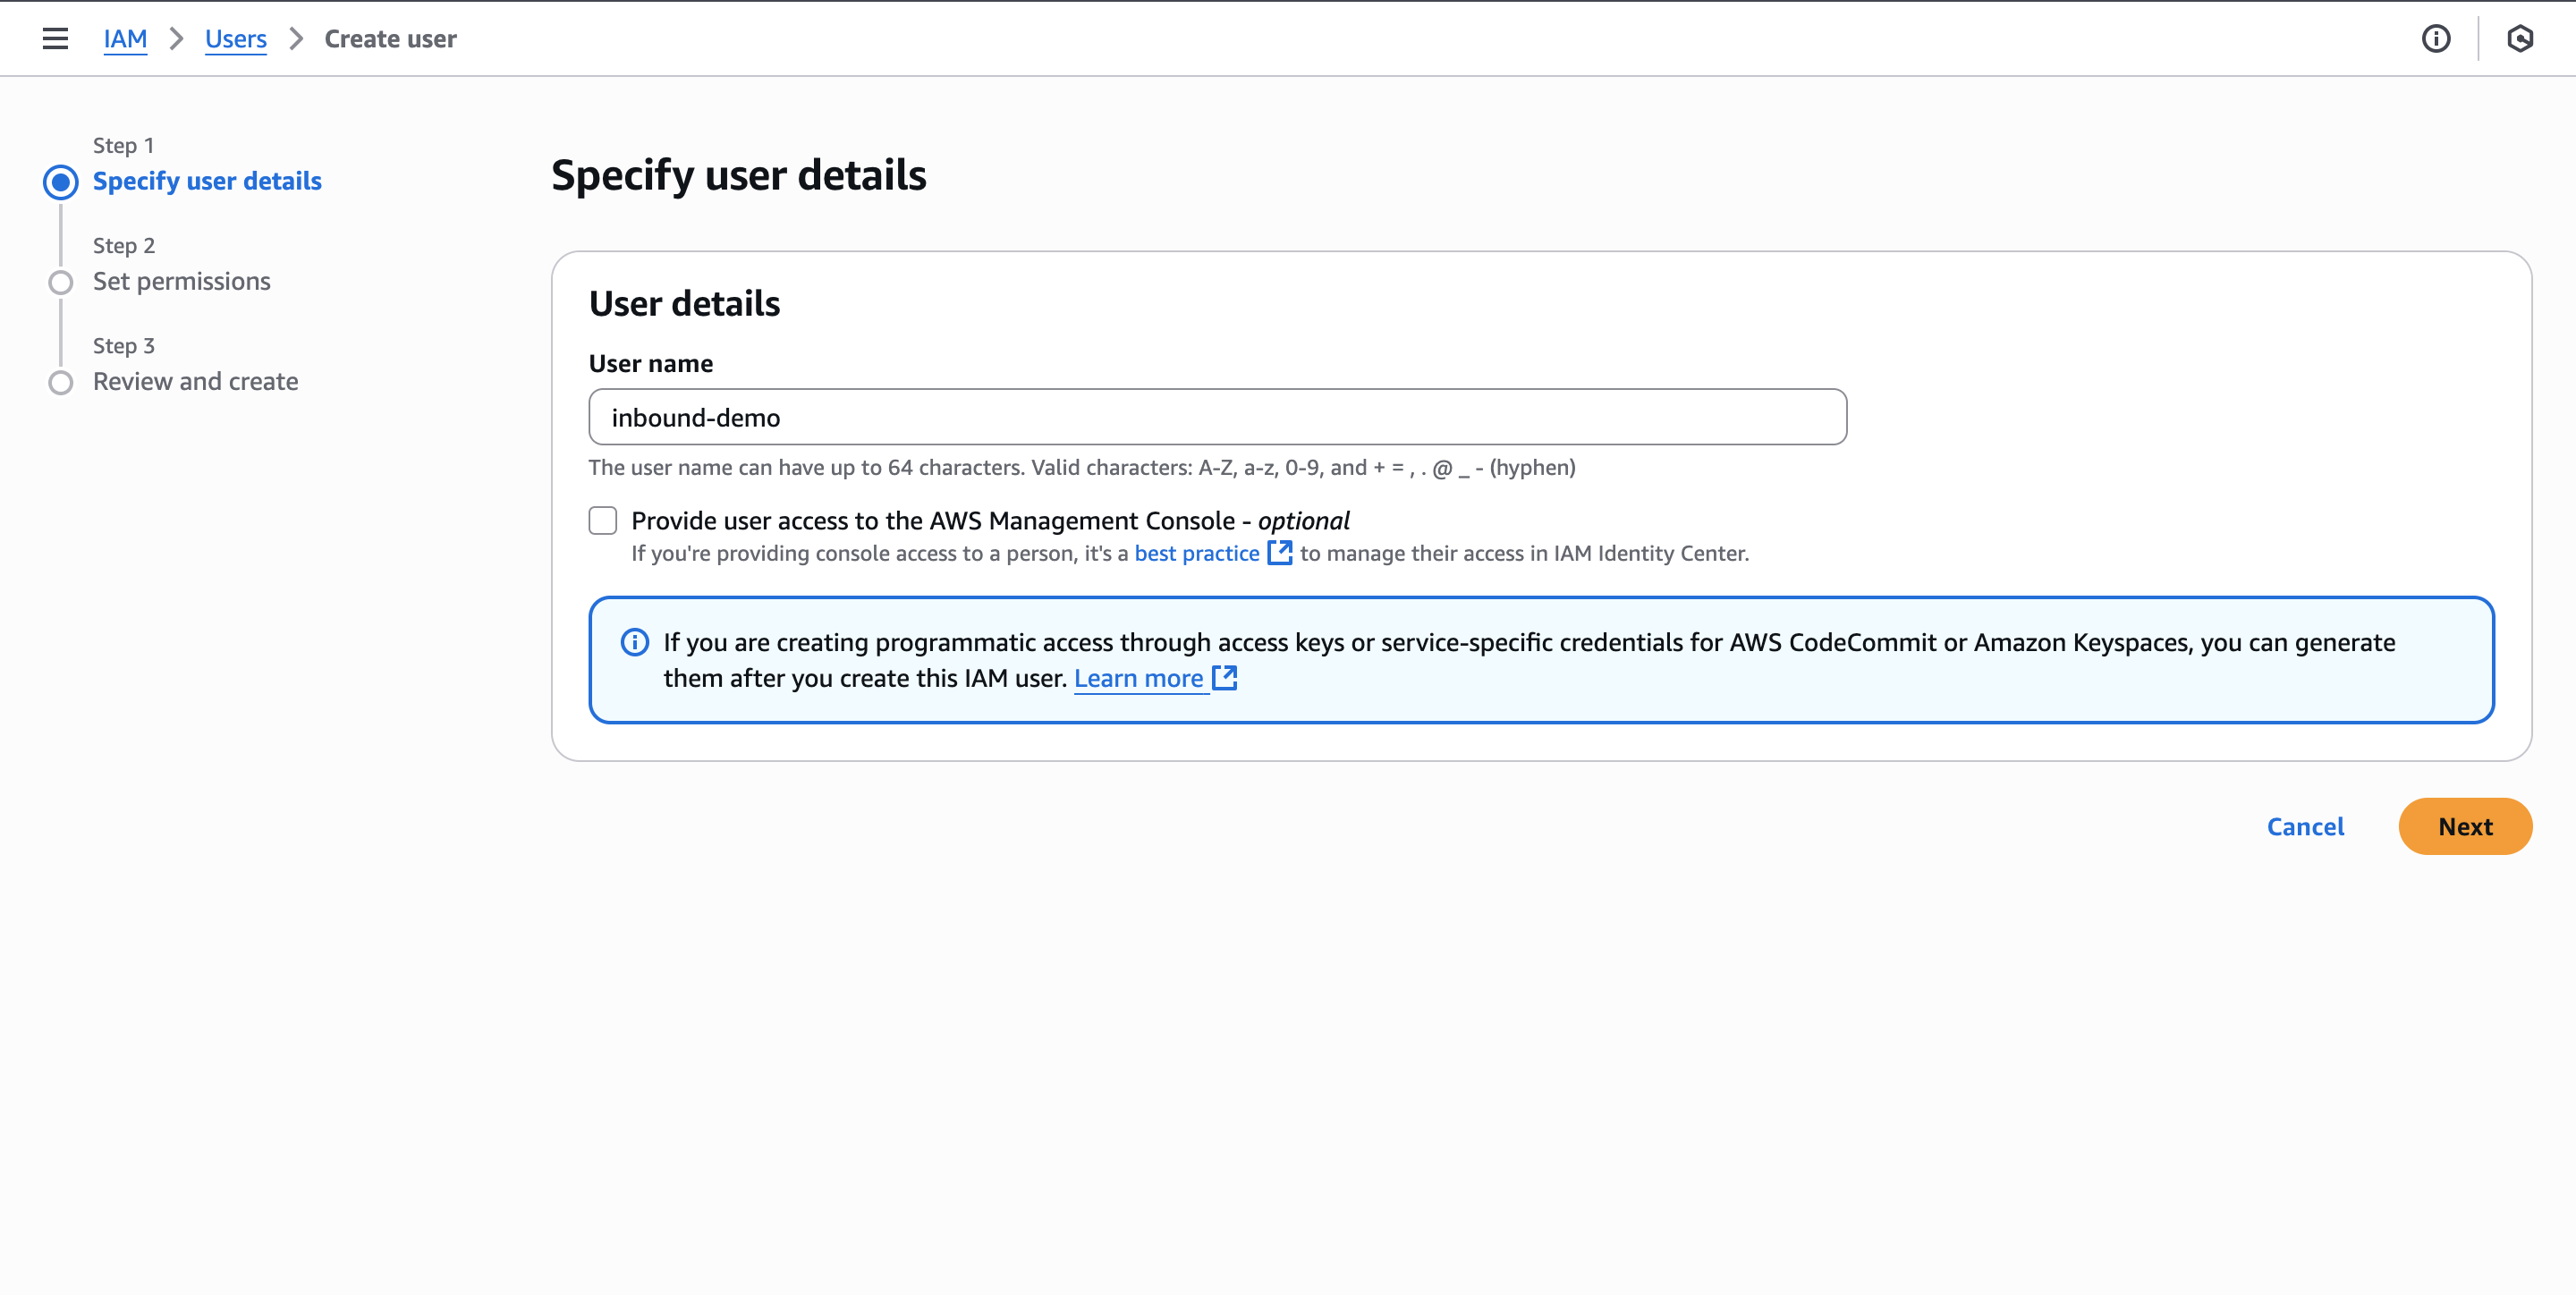Click the info icon in the top bar
This screenshot has height=1295, width=2576.
(x=2437, y=39)
